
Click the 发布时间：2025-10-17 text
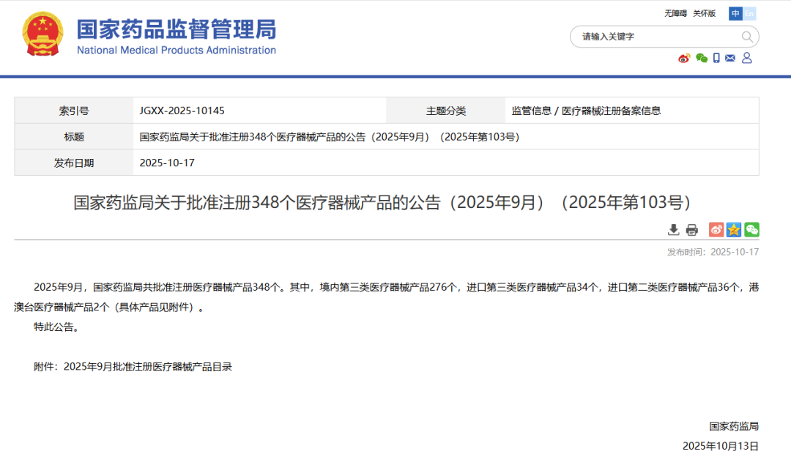click(713, 252)
